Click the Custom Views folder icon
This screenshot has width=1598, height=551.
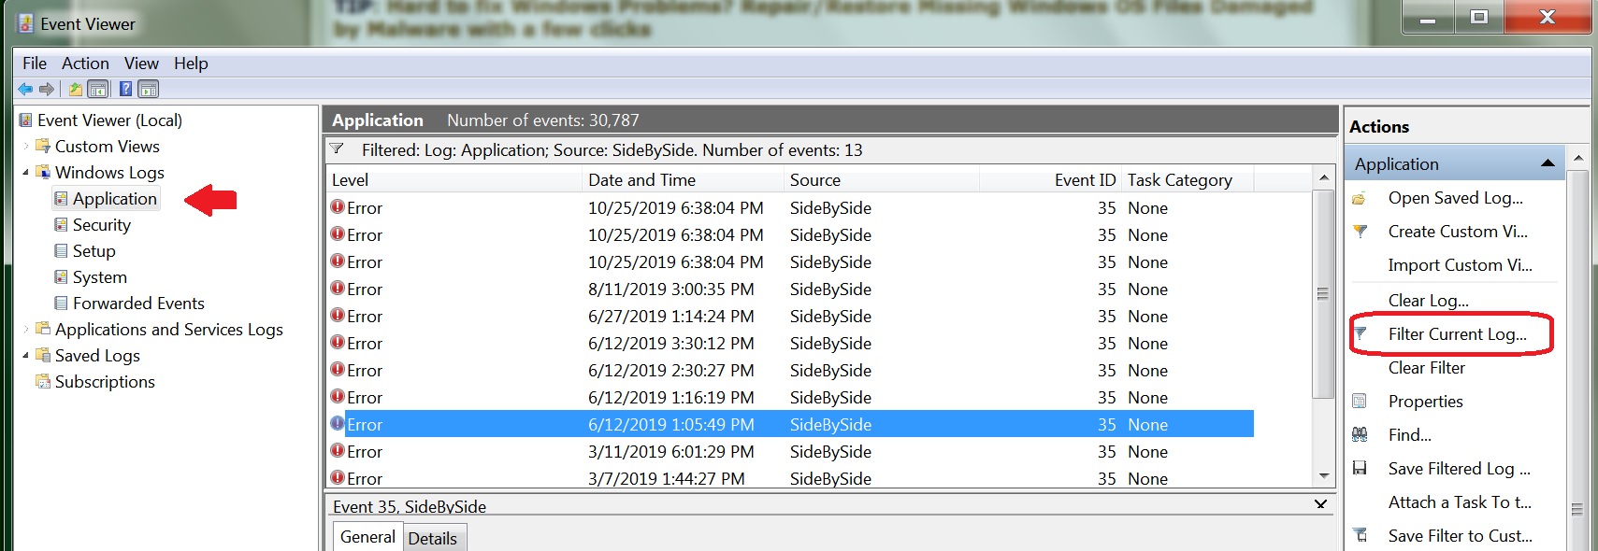(43, 146)
